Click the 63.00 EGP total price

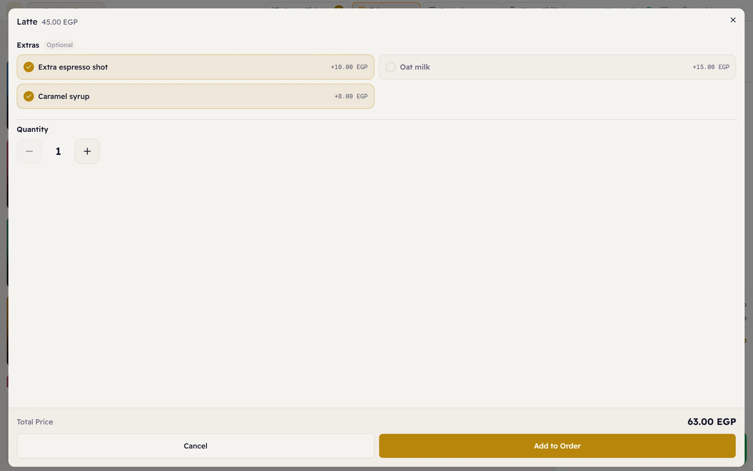tap(712, 422)
